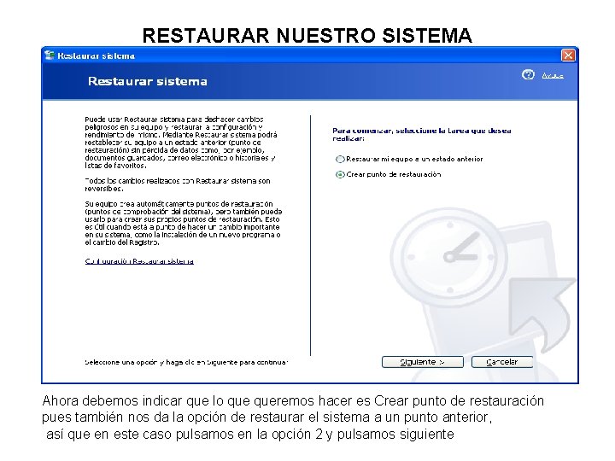Click paragraph starting 'Su equipo crea automáticamente'
This screenshot has width=615, height=461.
[183, 223]
